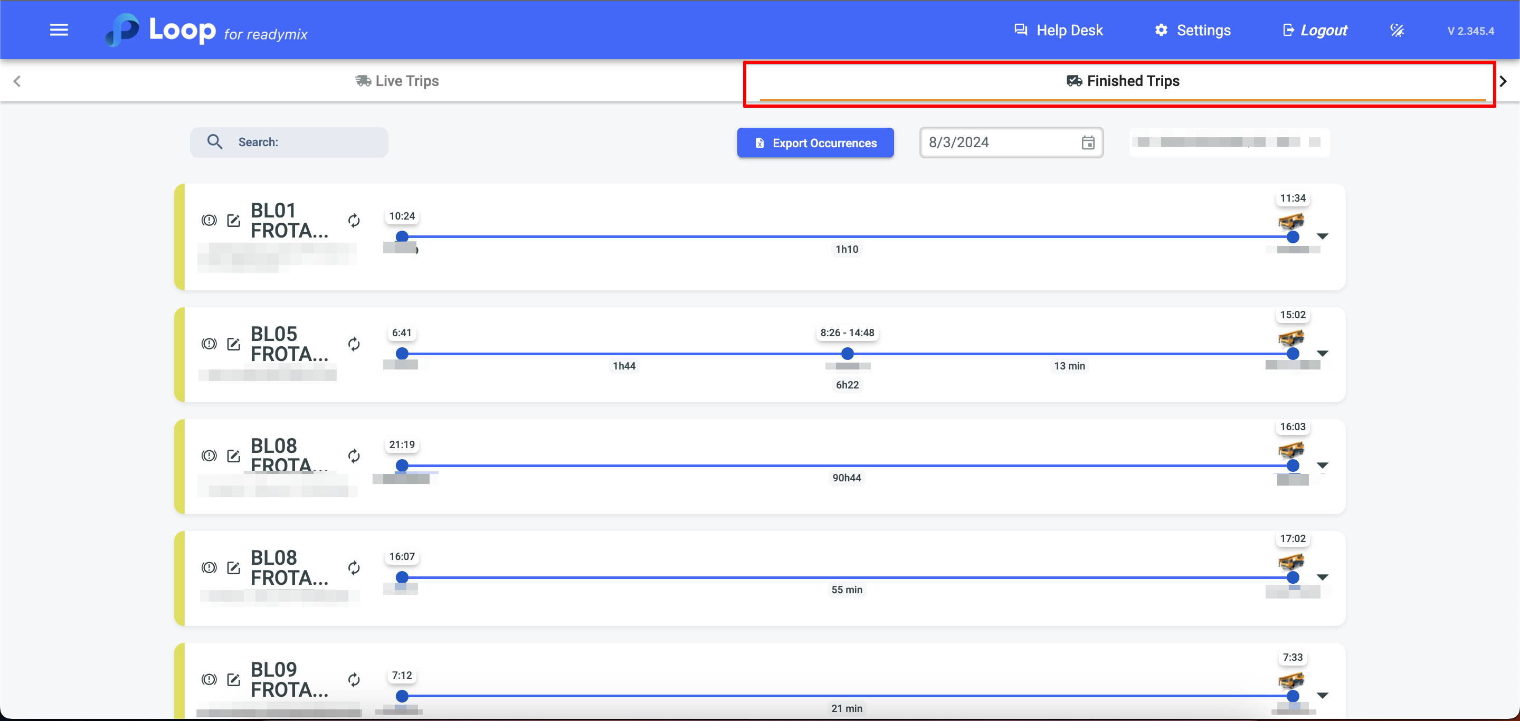
Task: Click the refresh icon on first BL08 trip
Action: pos(354,456)
